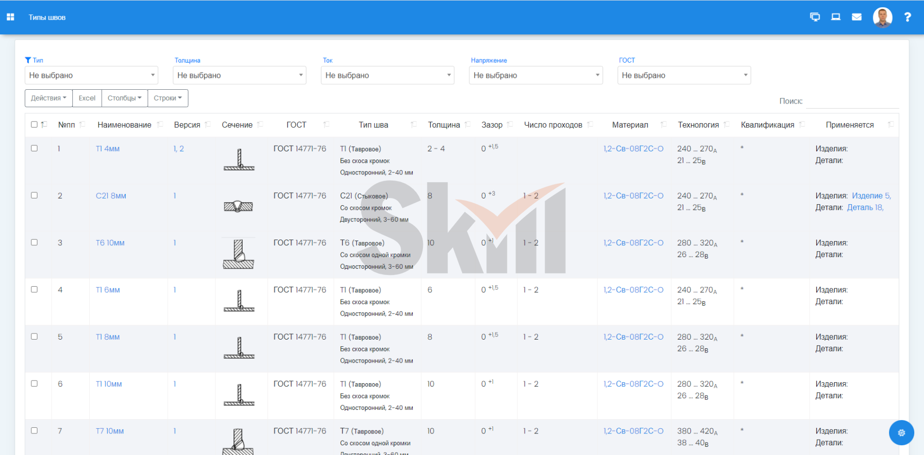The image size is (924, 455).
Task: Open the mail envelope icon
Action: coord(857,17)
